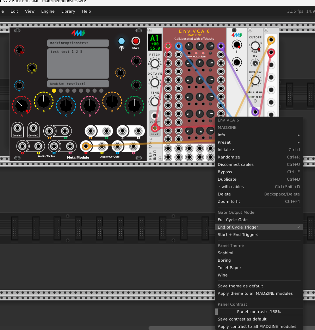Choose Randomize from the context menu
This screenshot has width=315, height=330.
tap(229, 157)
